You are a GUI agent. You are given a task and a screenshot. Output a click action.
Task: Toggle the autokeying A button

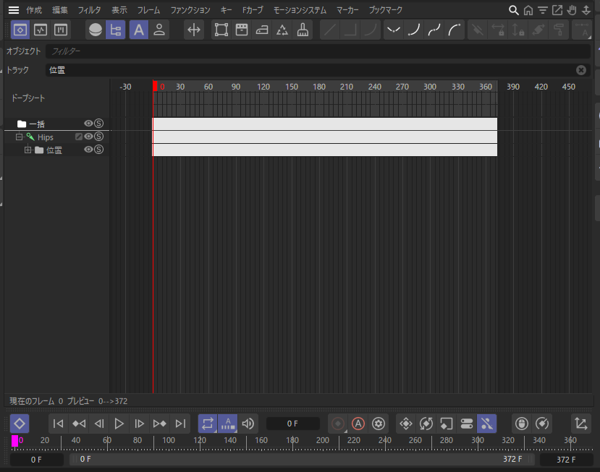tap(358, 424)
